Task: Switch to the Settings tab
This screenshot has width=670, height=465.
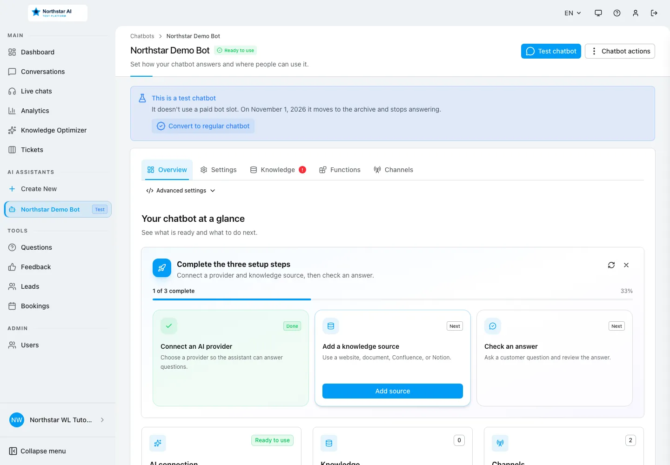Action: tap(218, 170)
